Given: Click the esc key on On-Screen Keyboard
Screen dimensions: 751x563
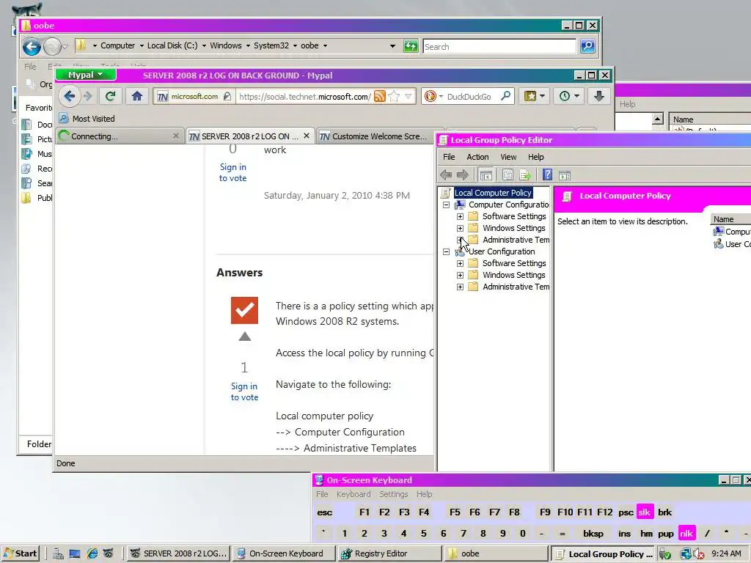Looking at the screenshot, I should 325,512.
